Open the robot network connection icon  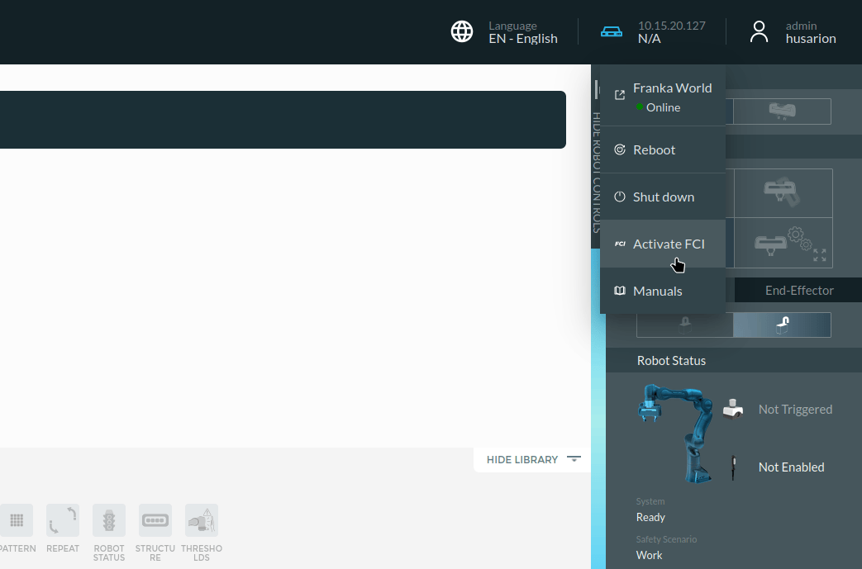click(x=612, y=32)
